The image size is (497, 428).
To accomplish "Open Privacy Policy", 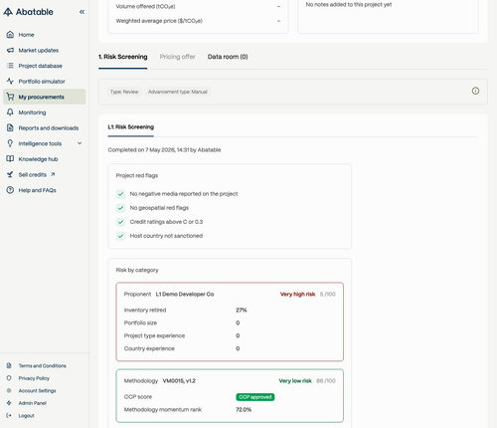I will pos(34,378).
